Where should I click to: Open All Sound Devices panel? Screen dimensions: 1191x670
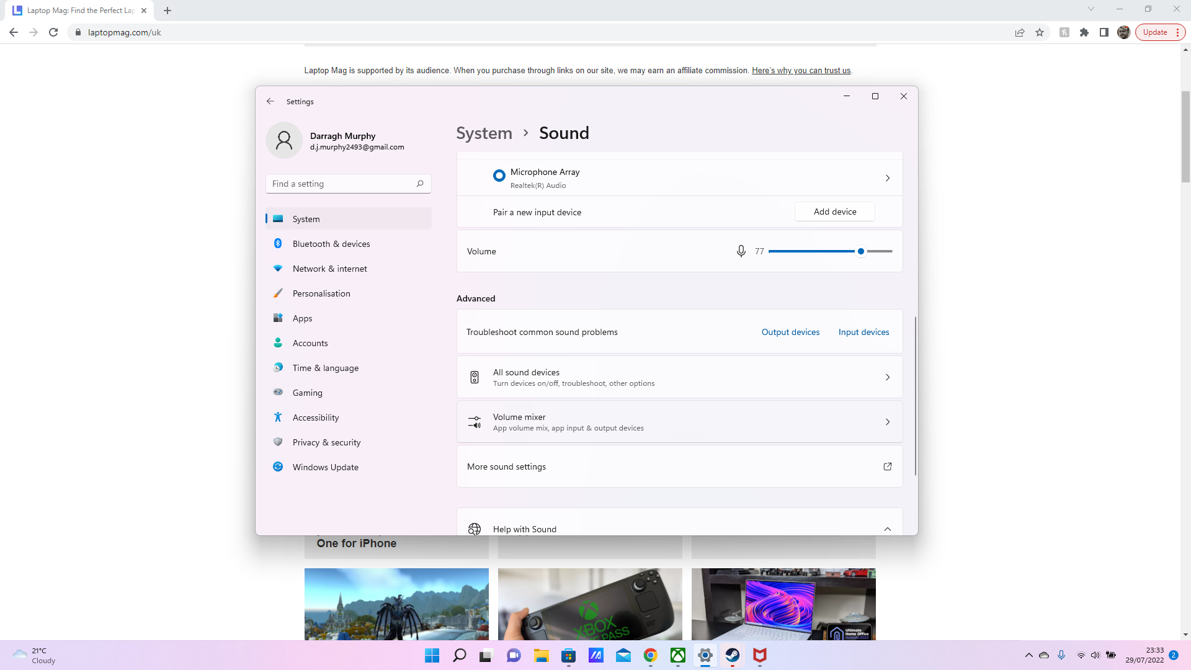click(x=680, y=377)
